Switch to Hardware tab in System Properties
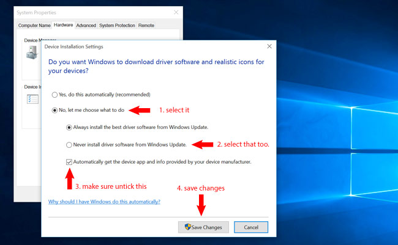Image resolution: width=398 pixels, height=245 pixels. click(63, 25)
